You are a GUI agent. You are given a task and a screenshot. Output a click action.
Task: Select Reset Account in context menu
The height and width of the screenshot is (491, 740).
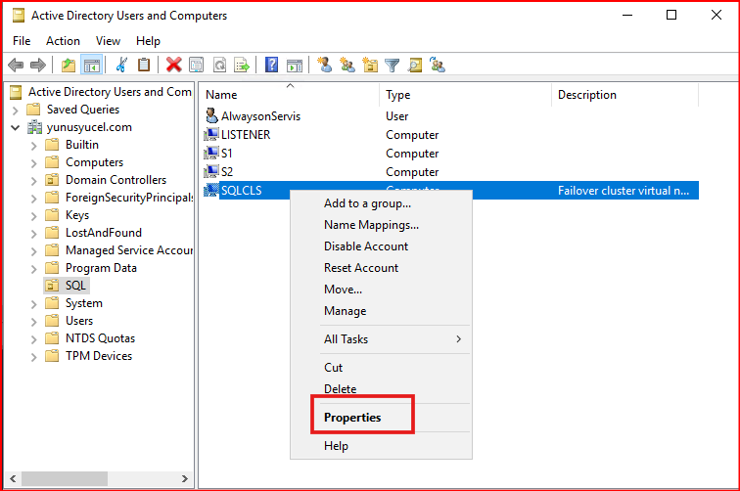(361, 268)
